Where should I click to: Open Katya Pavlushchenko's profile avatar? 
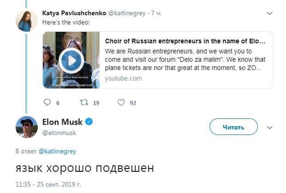coord(27,21)
